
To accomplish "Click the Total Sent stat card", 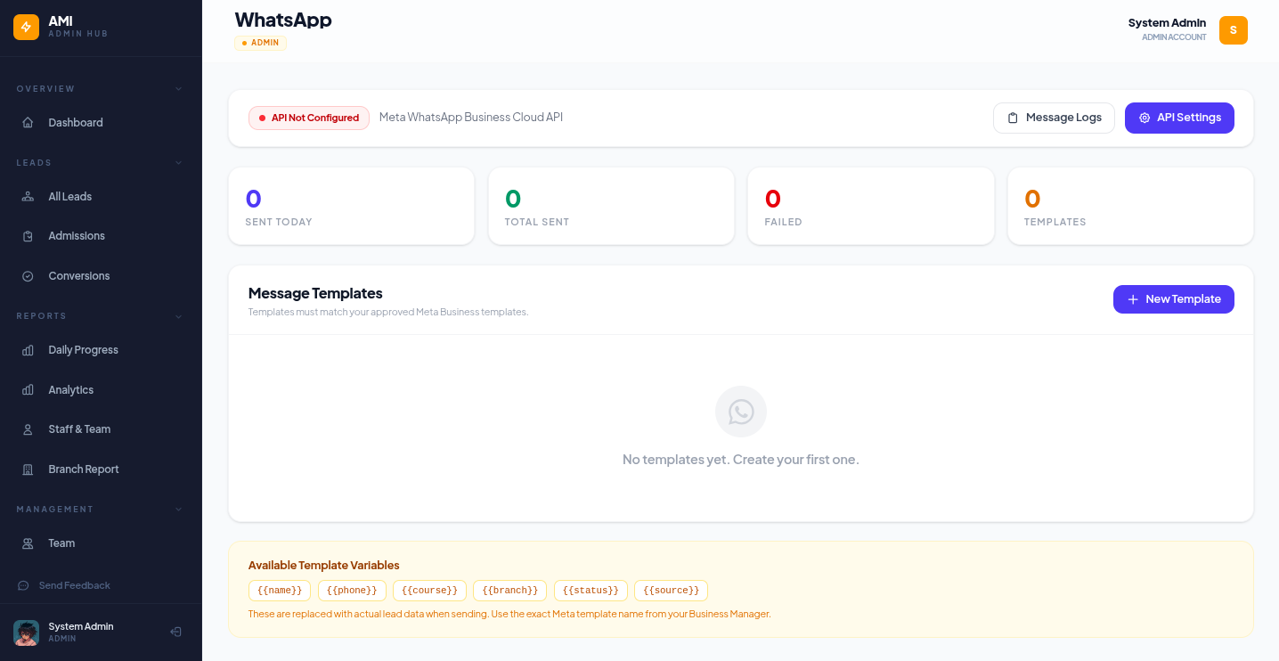I will [x=611, y=206].
